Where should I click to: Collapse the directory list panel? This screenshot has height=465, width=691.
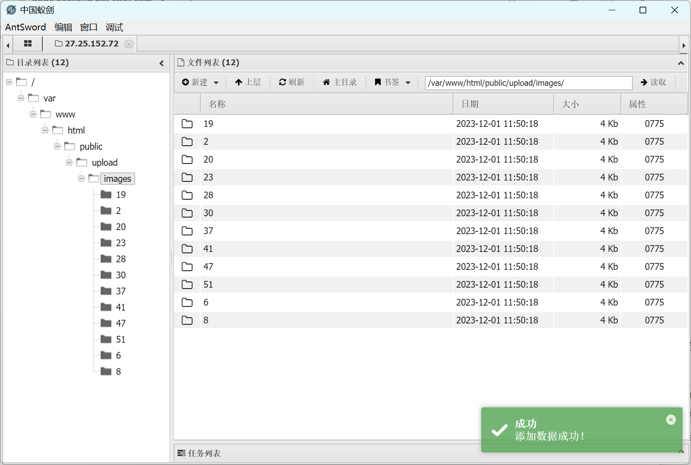161,63
